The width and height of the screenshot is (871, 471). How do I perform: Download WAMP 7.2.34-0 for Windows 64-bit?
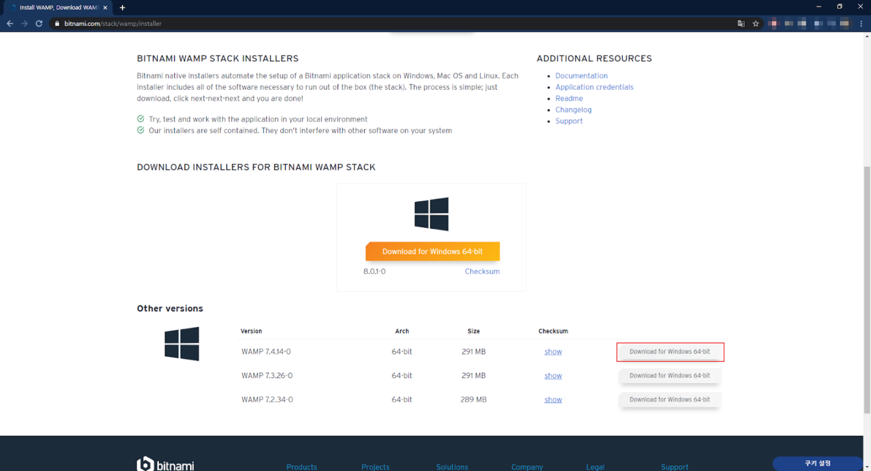pyautogui.click(x=670, y=399)
